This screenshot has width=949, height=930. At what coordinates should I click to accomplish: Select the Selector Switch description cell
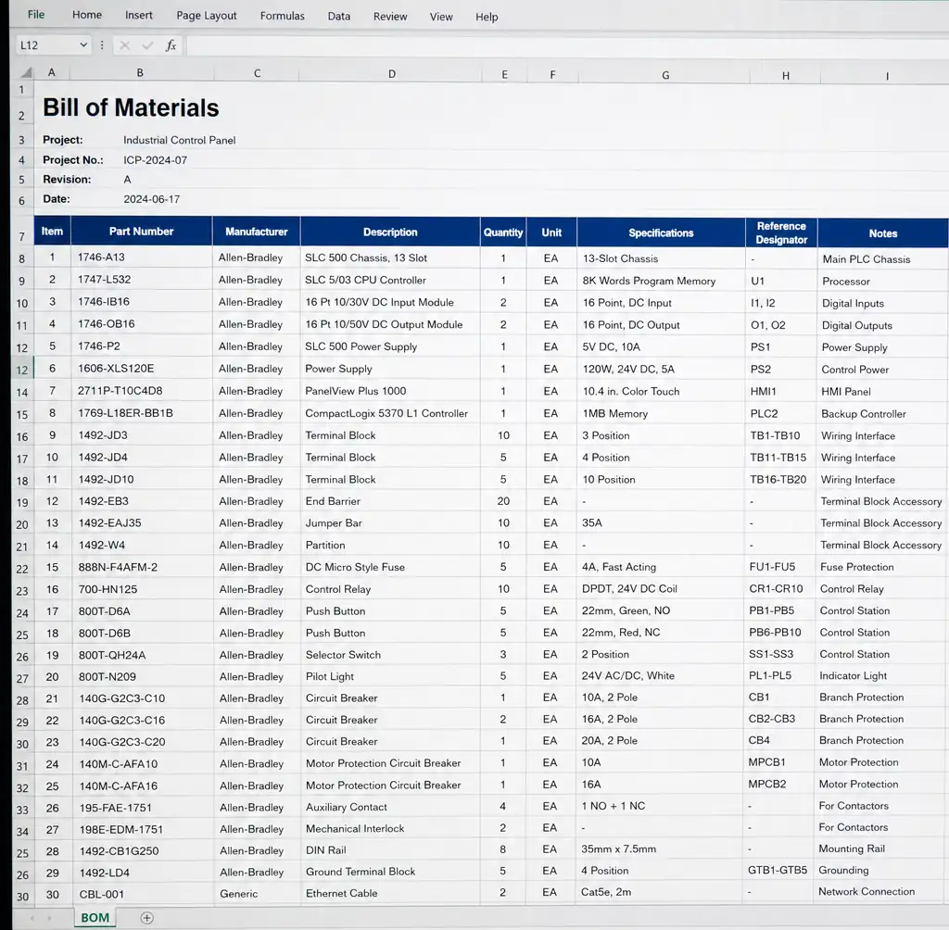point(390,655)
